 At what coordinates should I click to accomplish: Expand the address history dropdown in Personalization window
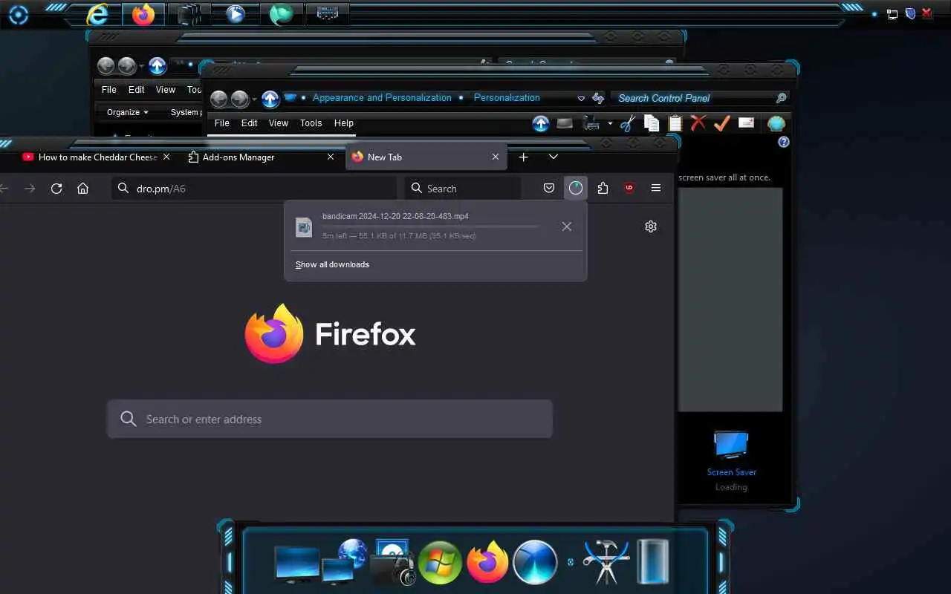(581, 99)
